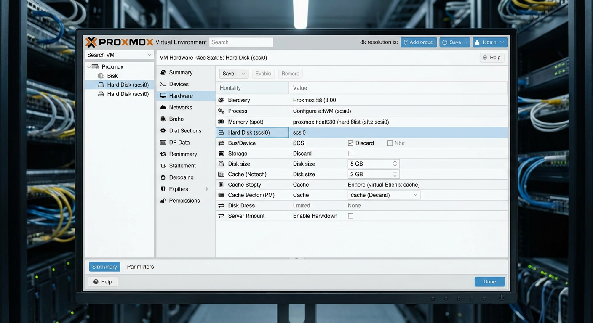This screenshot has width=593, height=323.
Task: Click the Memory (spot) row icon
Action: 222,122
